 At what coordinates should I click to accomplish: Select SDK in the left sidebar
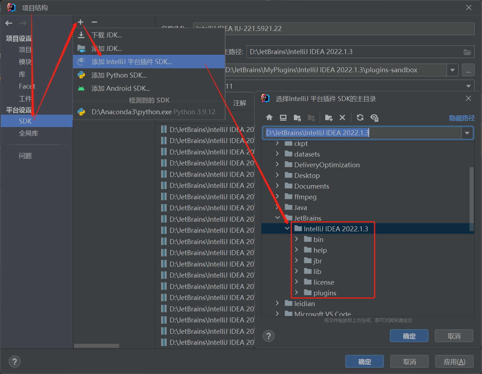point(37,121)
